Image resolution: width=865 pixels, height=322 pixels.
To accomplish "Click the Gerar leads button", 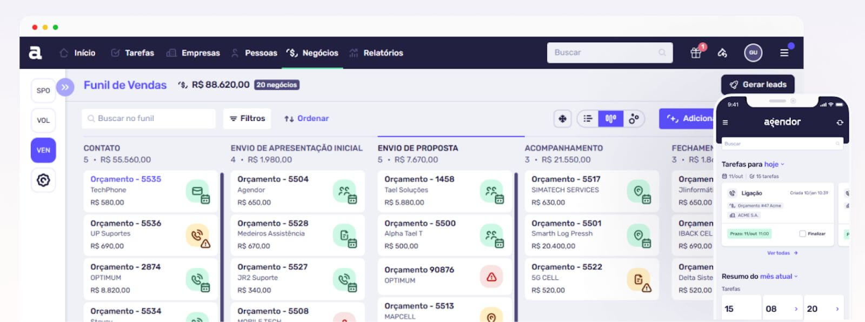I will tap(757, 84).
